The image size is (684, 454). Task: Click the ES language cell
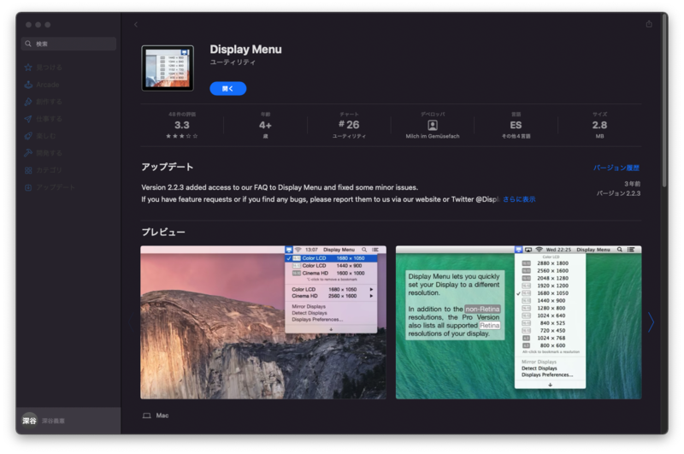click(x=516, y=125)
